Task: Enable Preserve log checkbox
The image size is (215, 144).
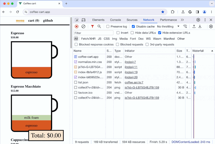Action: 108,26
